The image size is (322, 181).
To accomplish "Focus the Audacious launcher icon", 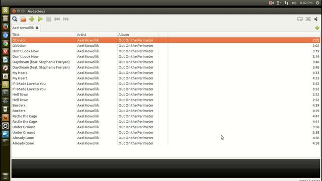I will 6,126.
